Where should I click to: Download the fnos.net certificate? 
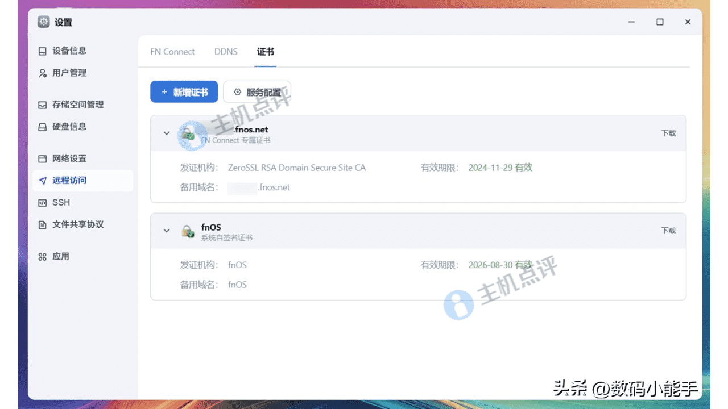pos(668,133)
